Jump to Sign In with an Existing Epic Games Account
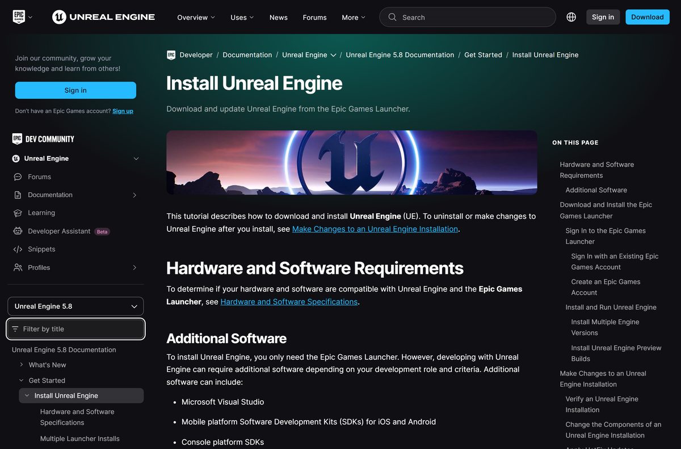The height and width of the screenshot is (449, 681). tap(615, 261)
